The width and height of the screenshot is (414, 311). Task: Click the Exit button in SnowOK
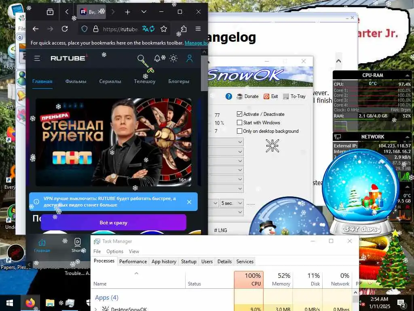271,96
